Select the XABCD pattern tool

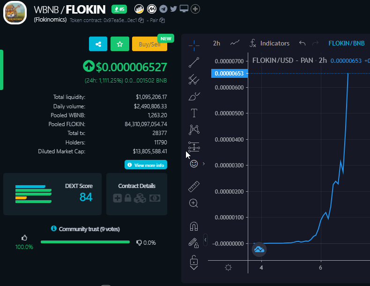(x=194, y=130)
